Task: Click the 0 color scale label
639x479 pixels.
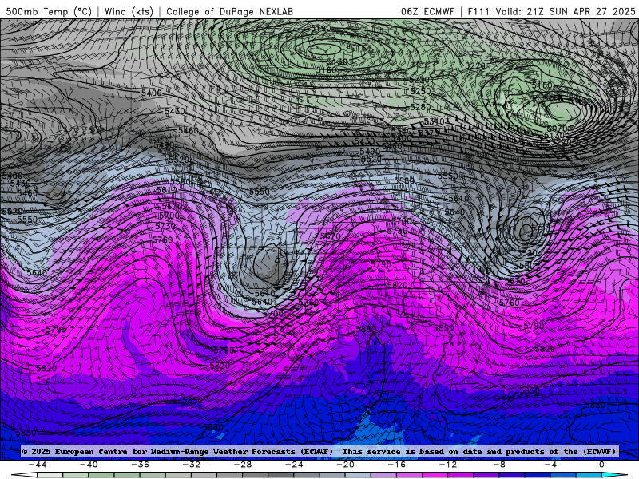Action: click(x=601, y=465)
